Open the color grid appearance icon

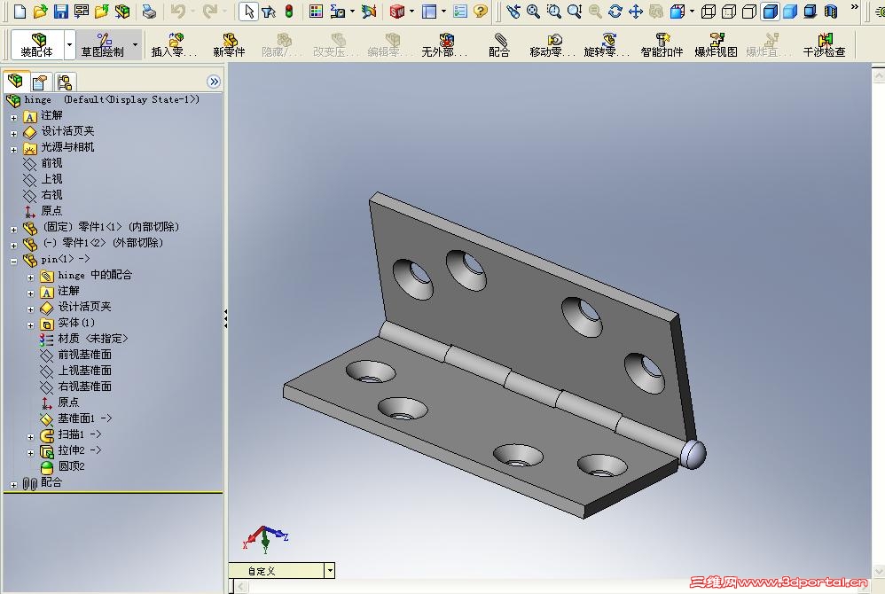tap(316, 11)
